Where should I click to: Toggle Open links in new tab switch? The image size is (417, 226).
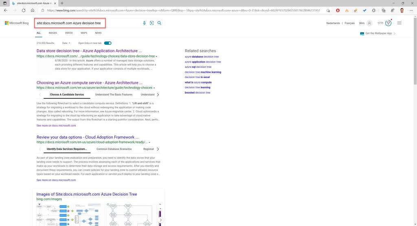[108, 43]
